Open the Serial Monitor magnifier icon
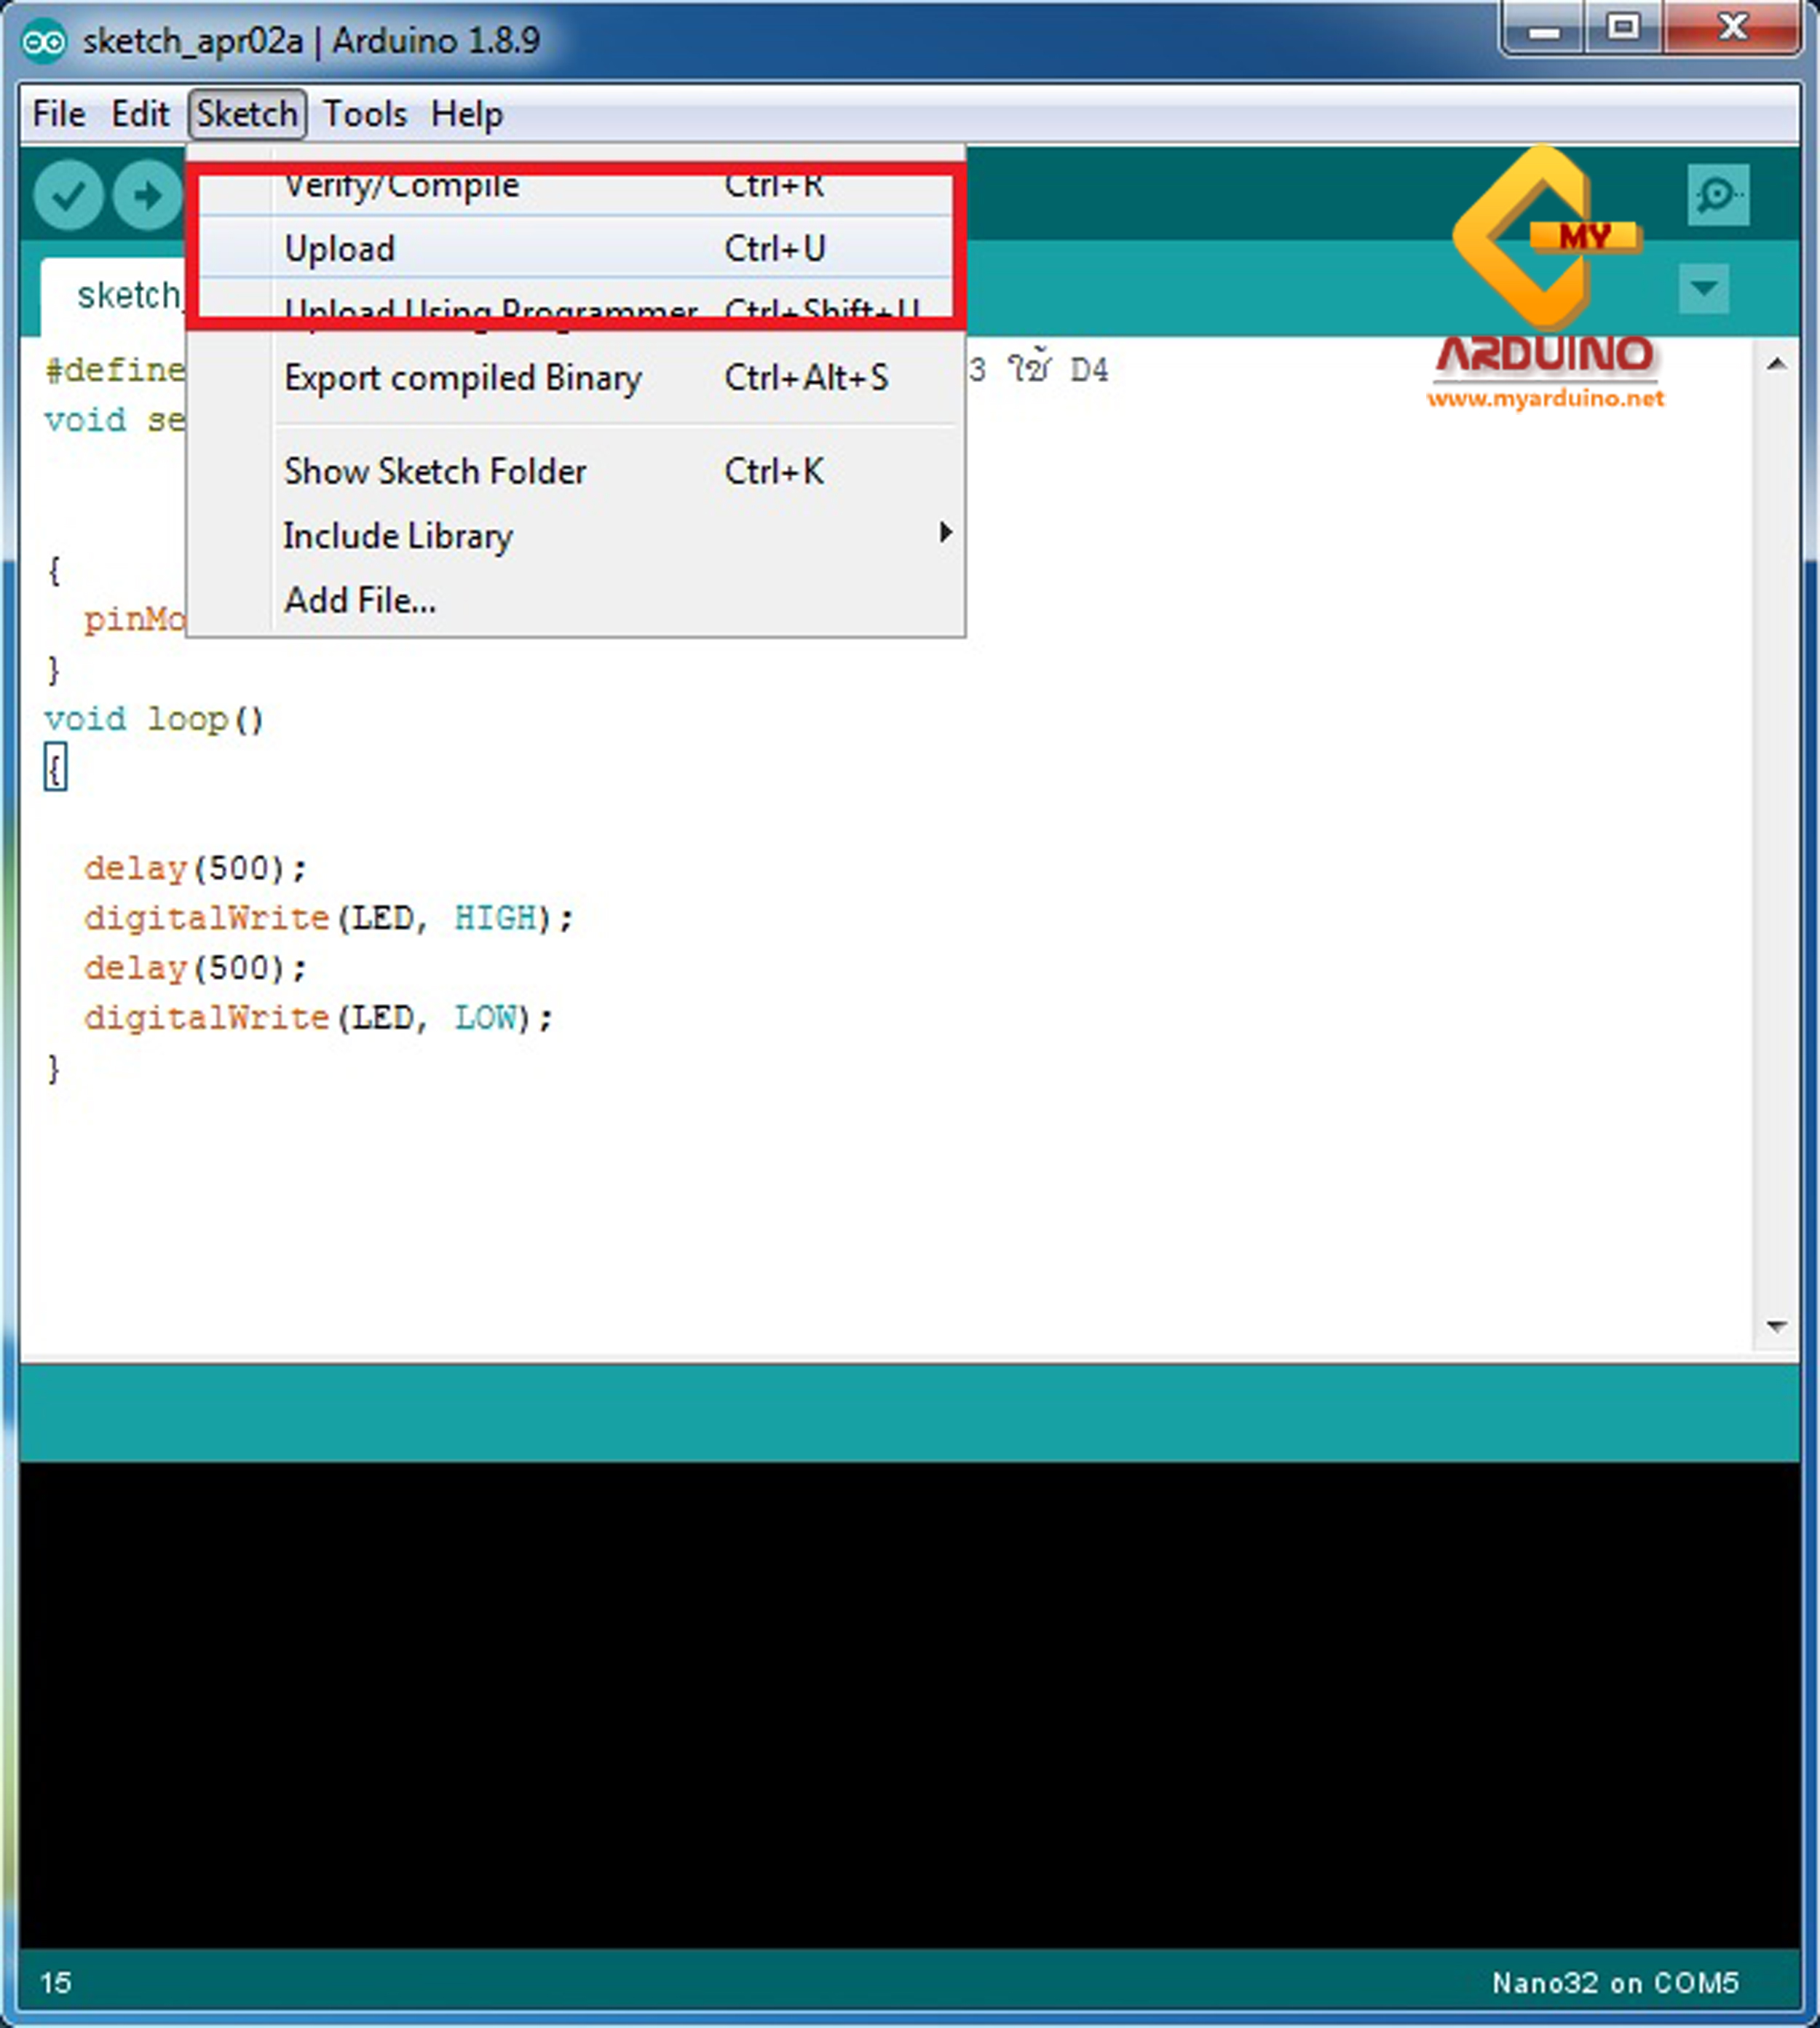This screenshot has height=2028, width=1820. [x=1717, y=195]
